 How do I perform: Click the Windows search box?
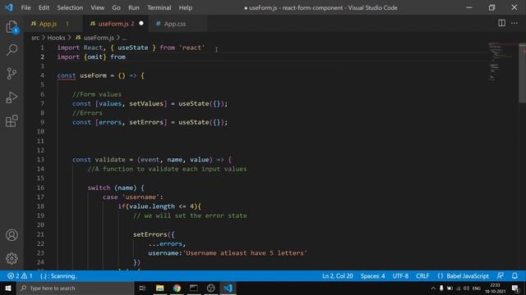pyautogui.click(x=75, y=288)
